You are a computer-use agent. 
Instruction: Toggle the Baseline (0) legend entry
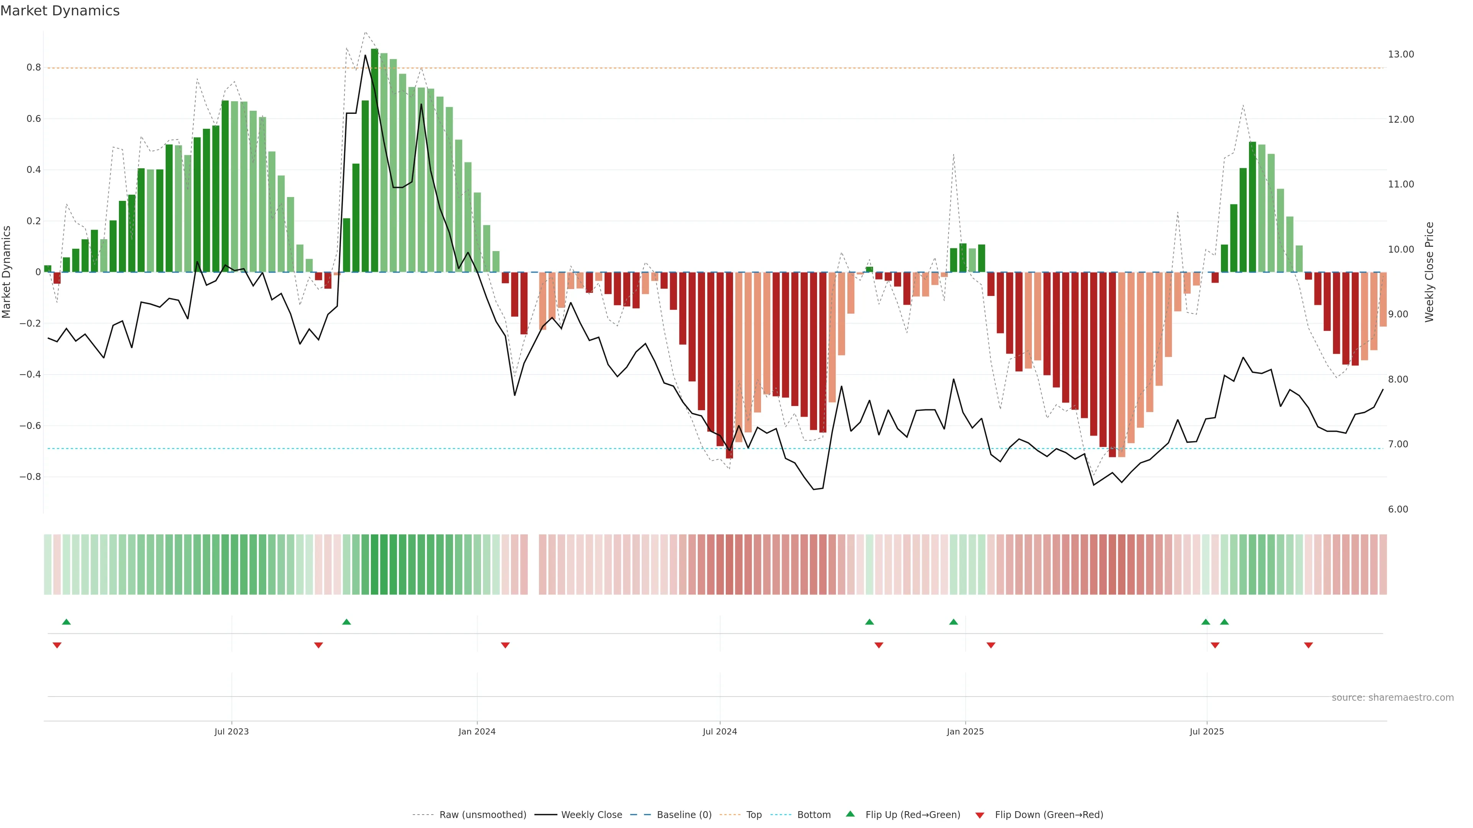(684, 815)
